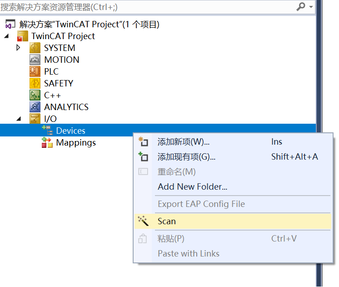Collapse the TwinCAT Project node
Viewport: 339px width, 287px height.
click(7, 36)
